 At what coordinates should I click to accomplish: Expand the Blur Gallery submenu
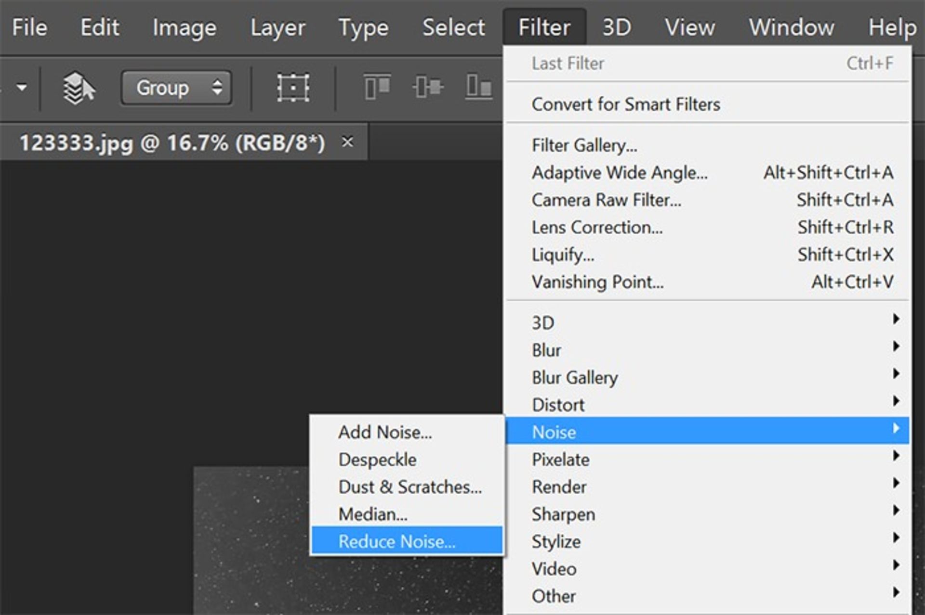pyautogui.click(x=574, y=377)
